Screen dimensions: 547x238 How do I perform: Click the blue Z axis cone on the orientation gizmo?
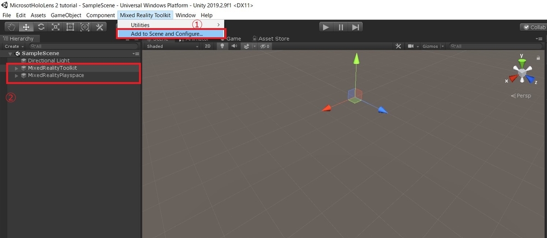pyautogui.click(x=529, y=79)
